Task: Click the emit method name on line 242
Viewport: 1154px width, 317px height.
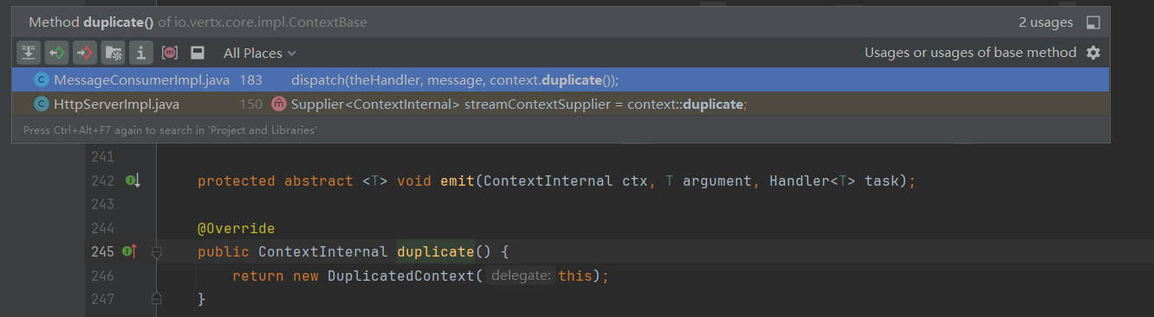Action: pyautogui.click(x=457, y=181)
